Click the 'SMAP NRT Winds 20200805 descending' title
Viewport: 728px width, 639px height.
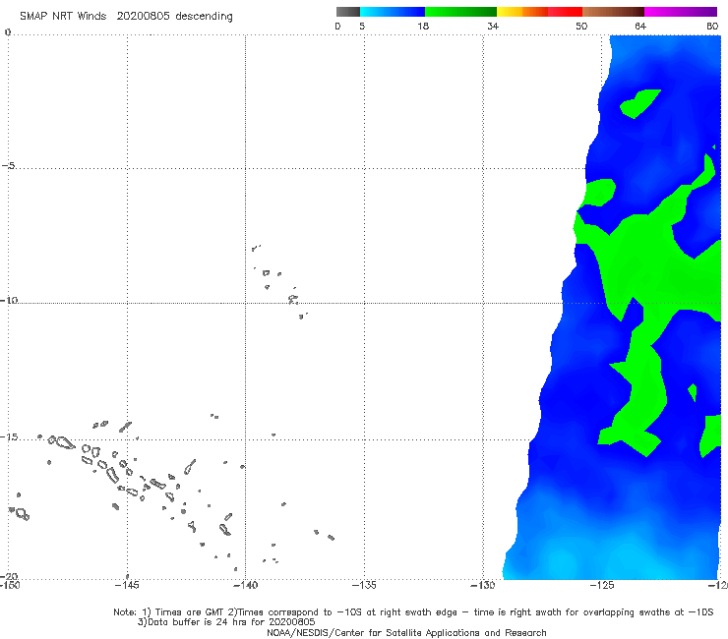[126, 17]
